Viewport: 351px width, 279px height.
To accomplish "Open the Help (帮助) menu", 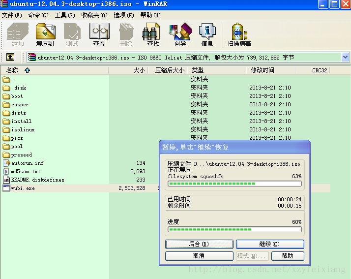I will [x=150, y=15].
